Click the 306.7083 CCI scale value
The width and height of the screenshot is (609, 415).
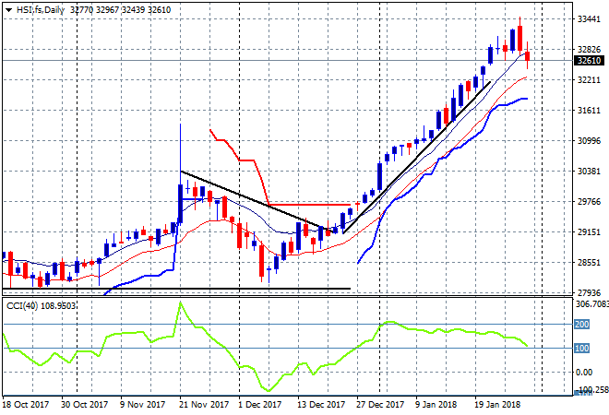pos(591,303)
